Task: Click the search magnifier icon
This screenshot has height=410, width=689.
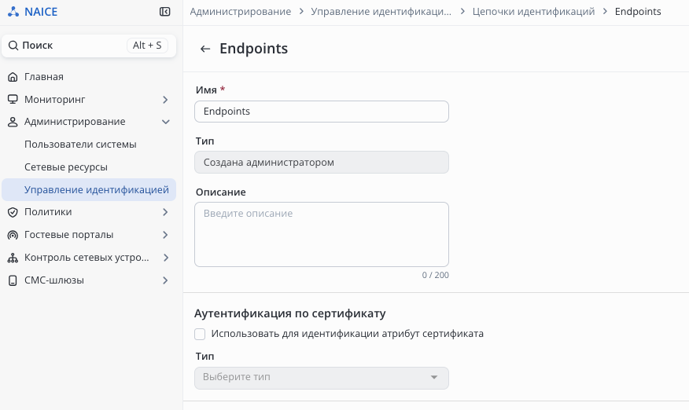Action: 13,46
